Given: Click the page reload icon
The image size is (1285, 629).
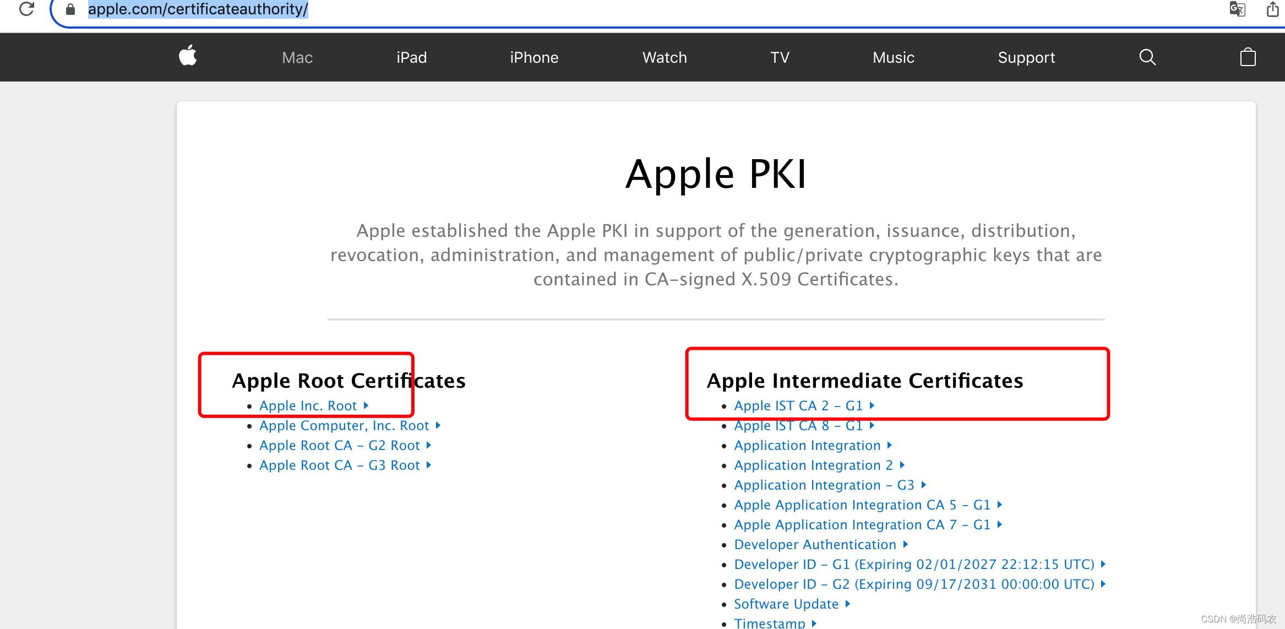Looking at the screenshot, I should pos(26,9).
